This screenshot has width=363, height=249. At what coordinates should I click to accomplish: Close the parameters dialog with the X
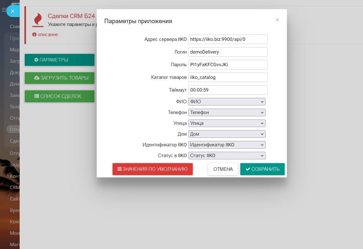[277, 20]
